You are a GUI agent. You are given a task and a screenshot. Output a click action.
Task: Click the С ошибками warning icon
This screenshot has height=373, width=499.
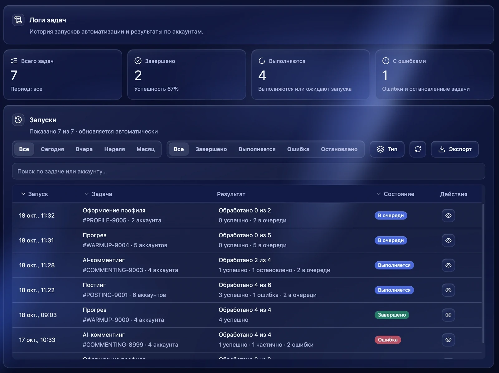pos(386,61)
